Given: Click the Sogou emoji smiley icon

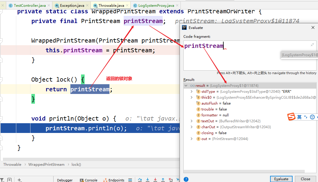Looking at the screenshot, I should [x=312, y=117].
